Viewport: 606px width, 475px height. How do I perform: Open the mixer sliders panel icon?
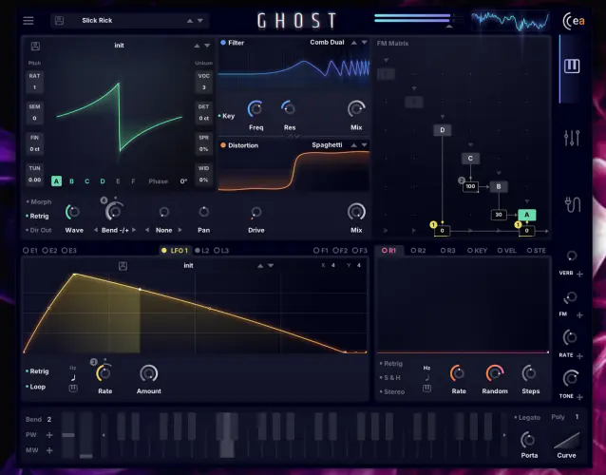(x=572, y=138)
